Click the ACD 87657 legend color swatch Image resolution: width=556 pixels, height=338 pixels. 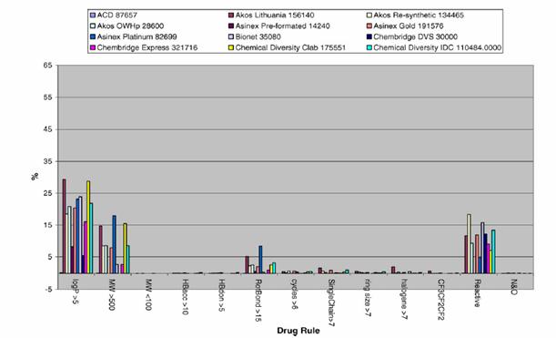tap(93, 15)
